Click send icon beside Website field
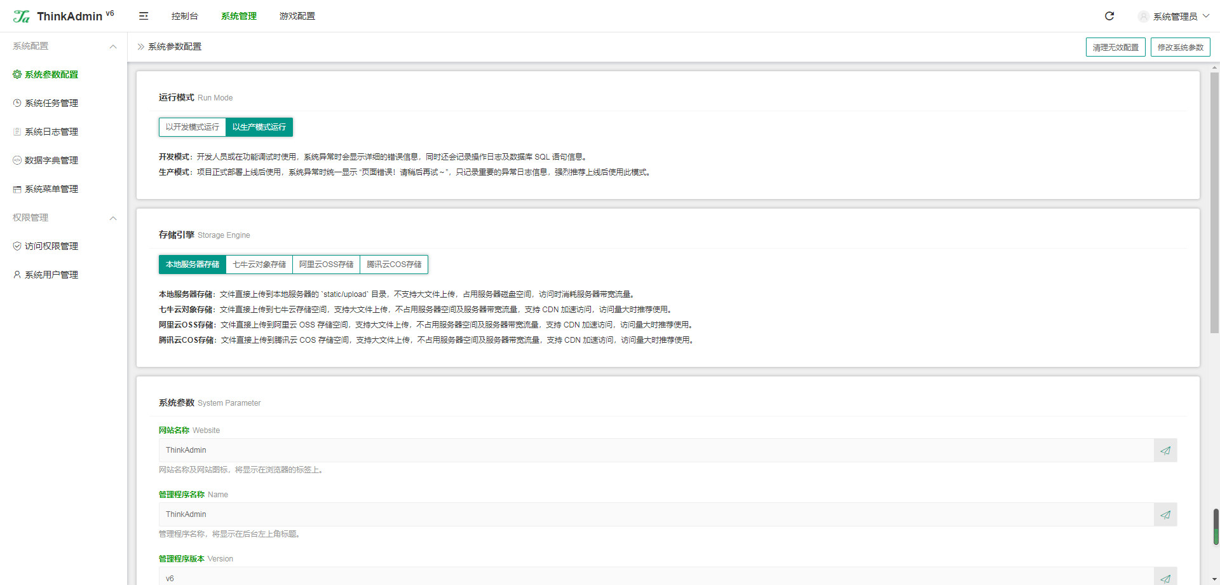Image resolution: width=1220 pixels, height=585 pixels. pos(1165,450)
